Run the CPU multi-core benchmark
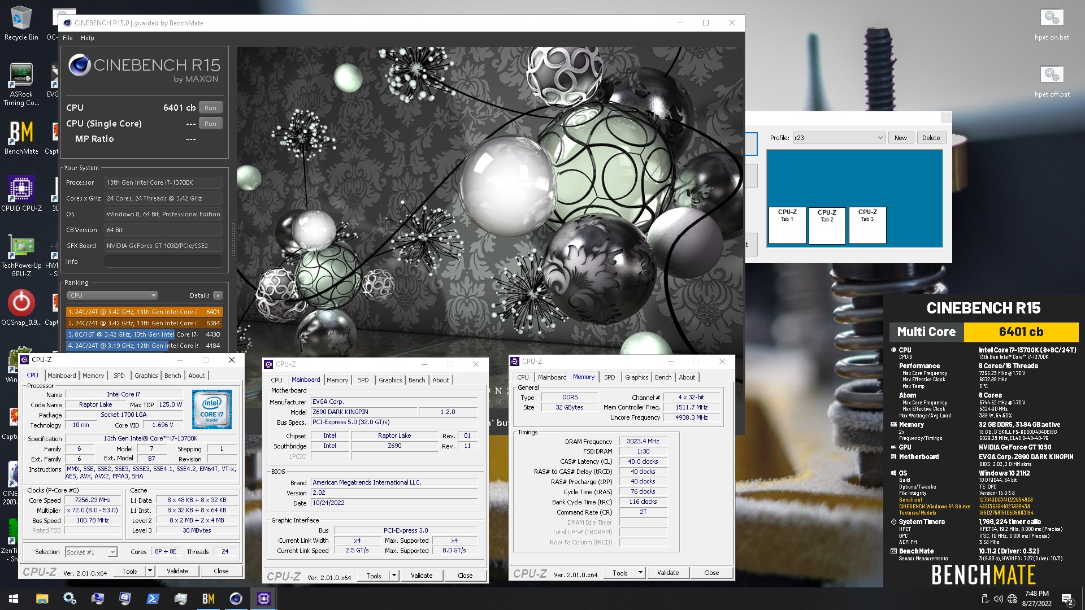Image resolution: width=1085 pixels, height=610 pixels. [210, 108]
